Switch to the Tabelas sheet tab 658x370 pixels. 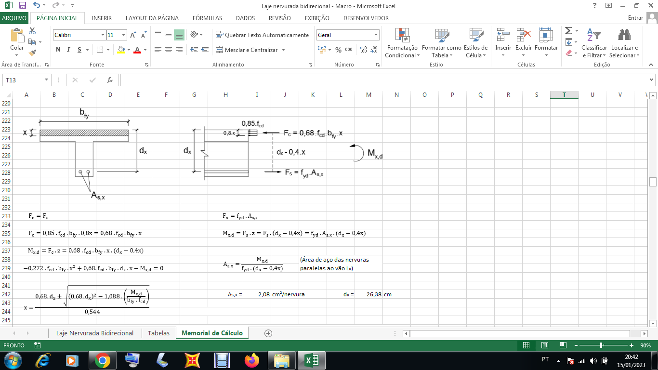pos(158,333)
